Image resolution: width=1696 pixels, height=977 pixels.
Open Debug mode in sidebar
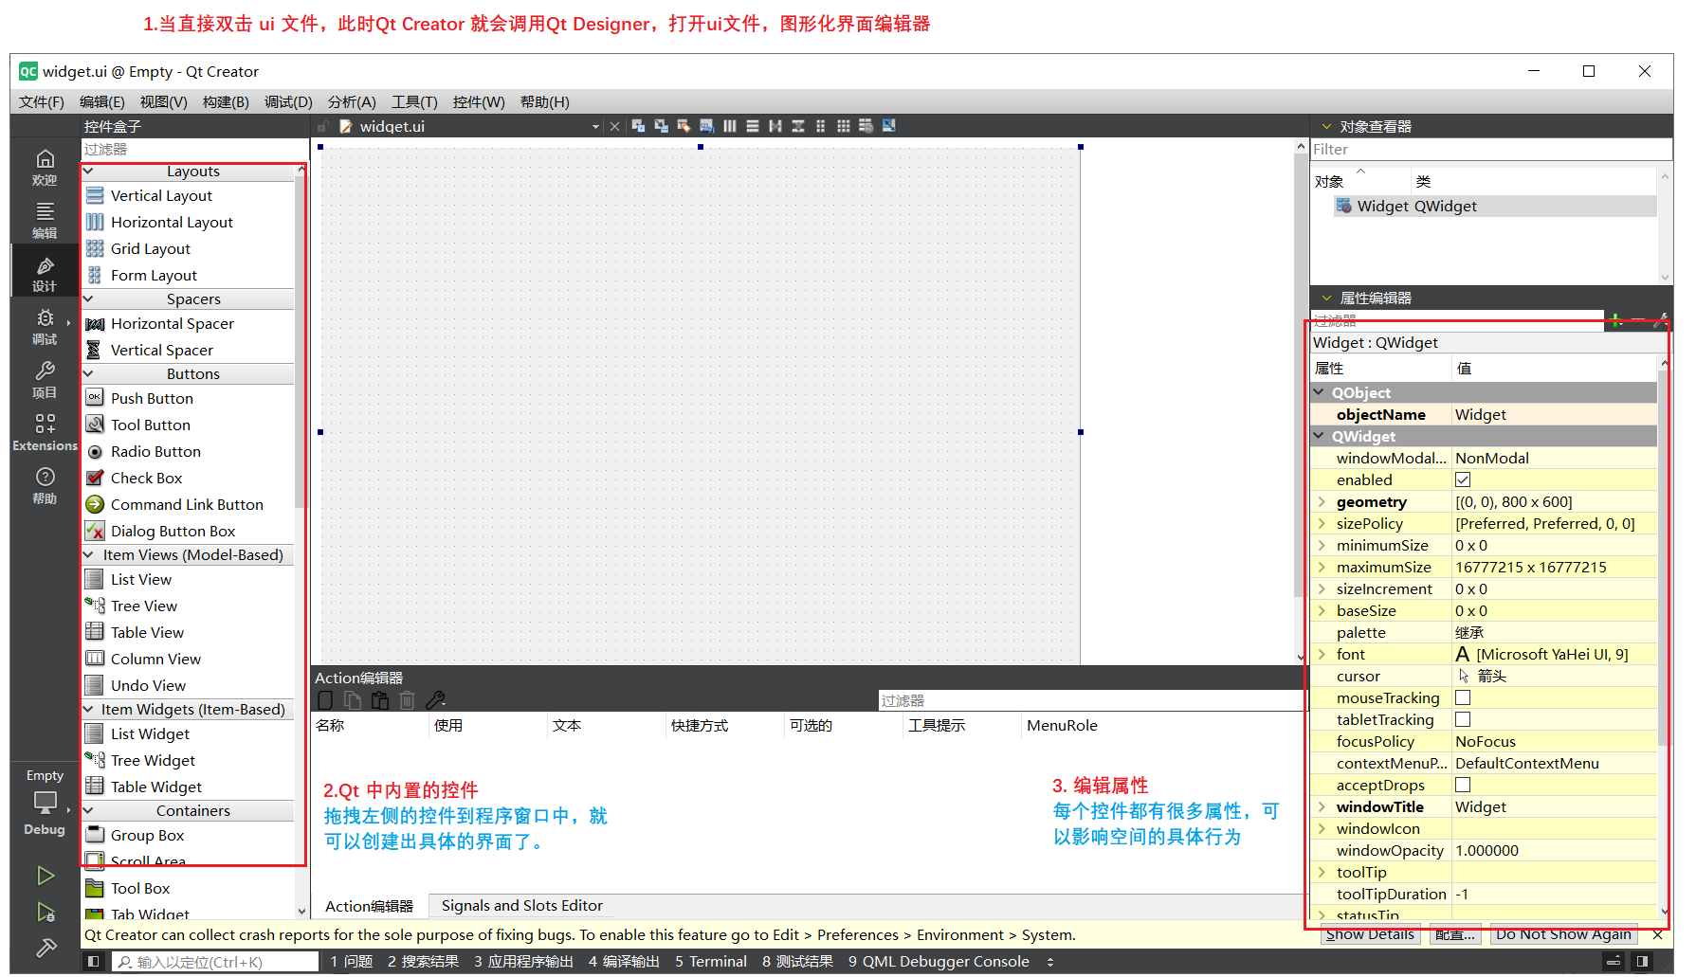[x=45, y=326]
